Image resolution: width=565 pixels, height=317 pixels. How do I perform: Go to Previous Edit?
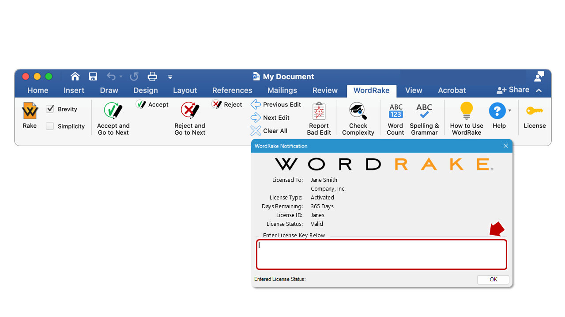(x=276, y=104)
